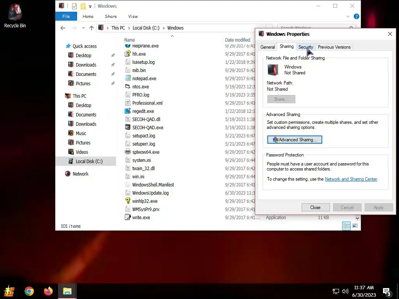Select the notepad.exe file icon
The width and height of the screenshot is (399, 299).
pyautogui.click(x=127, y=78)
